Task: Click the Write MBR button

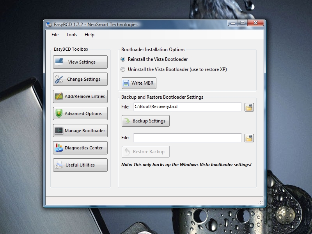Action: click(x=139, y=83)
